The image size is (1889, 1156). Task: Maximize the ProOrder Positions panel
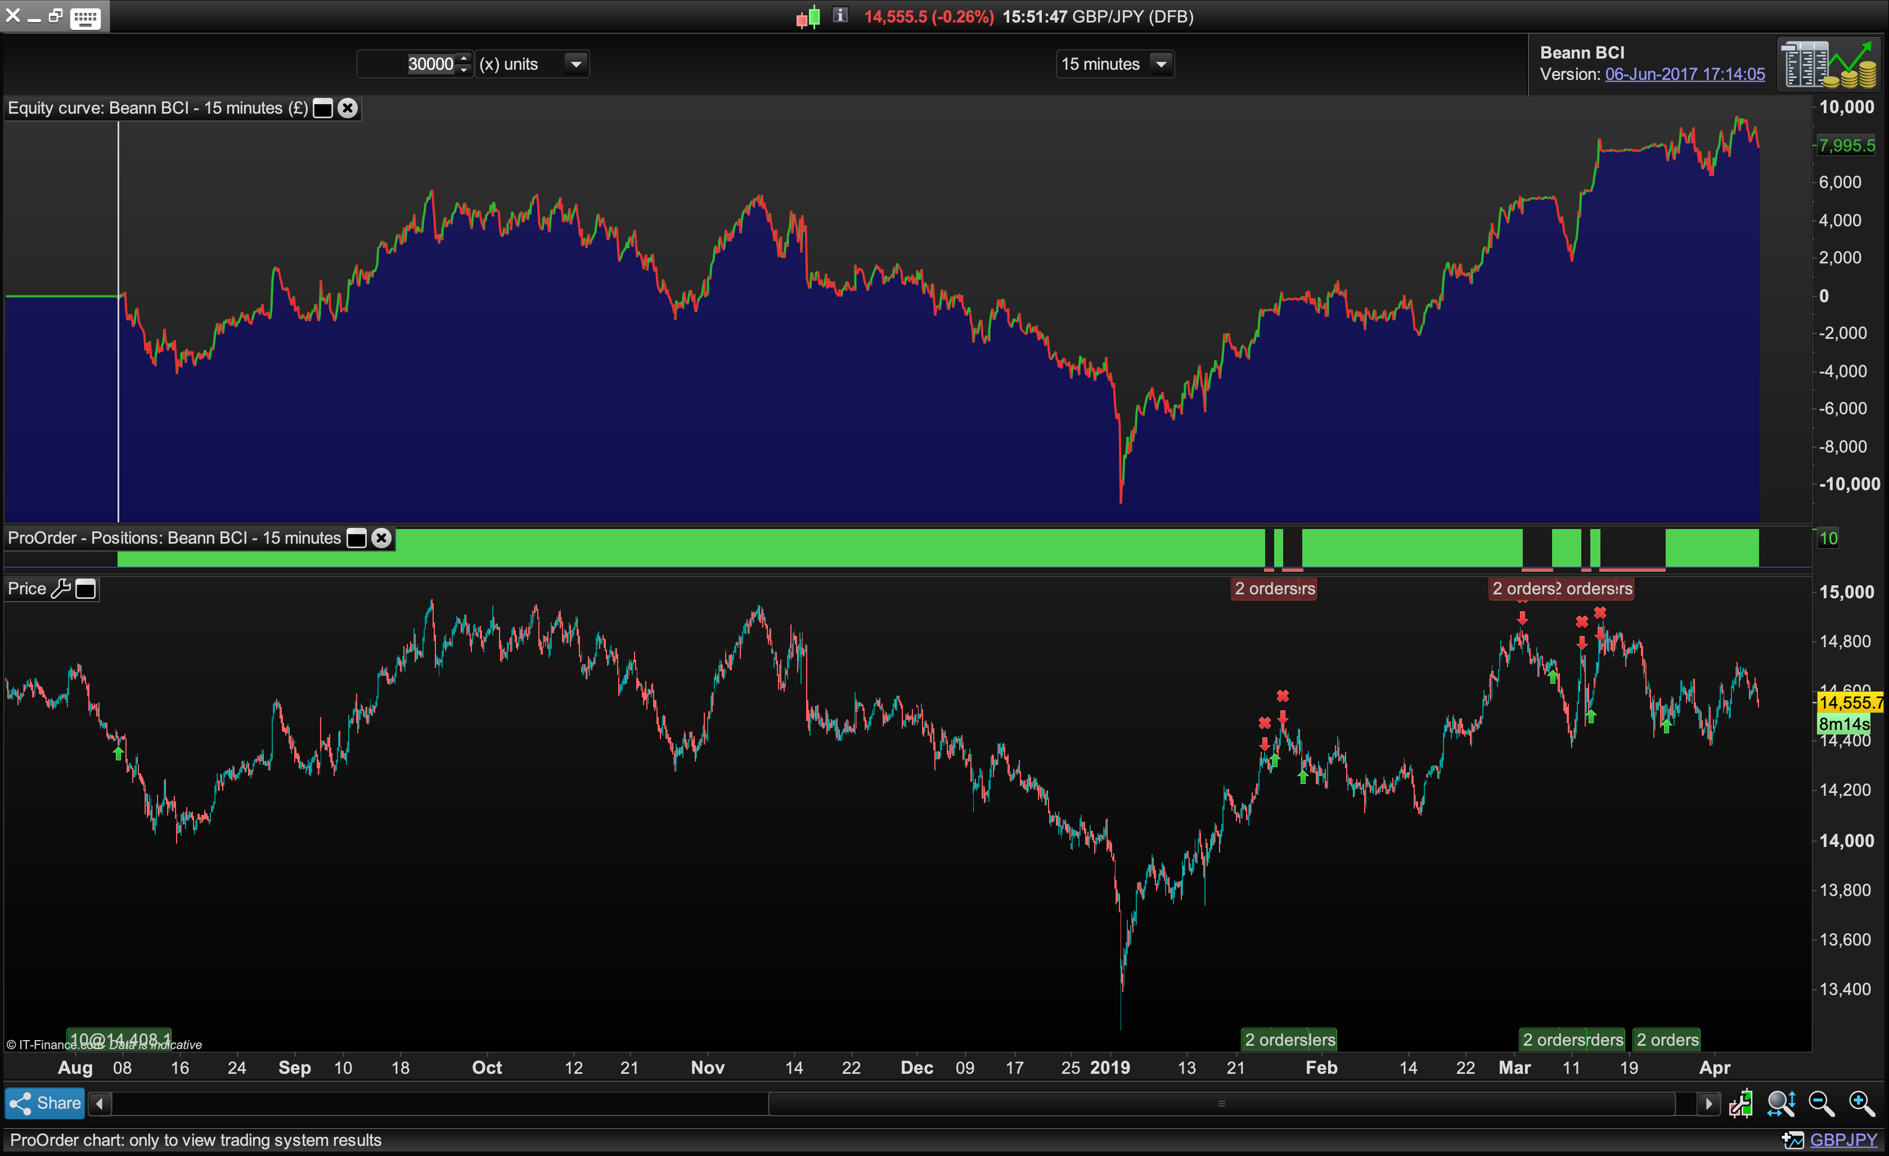(357, 539)
